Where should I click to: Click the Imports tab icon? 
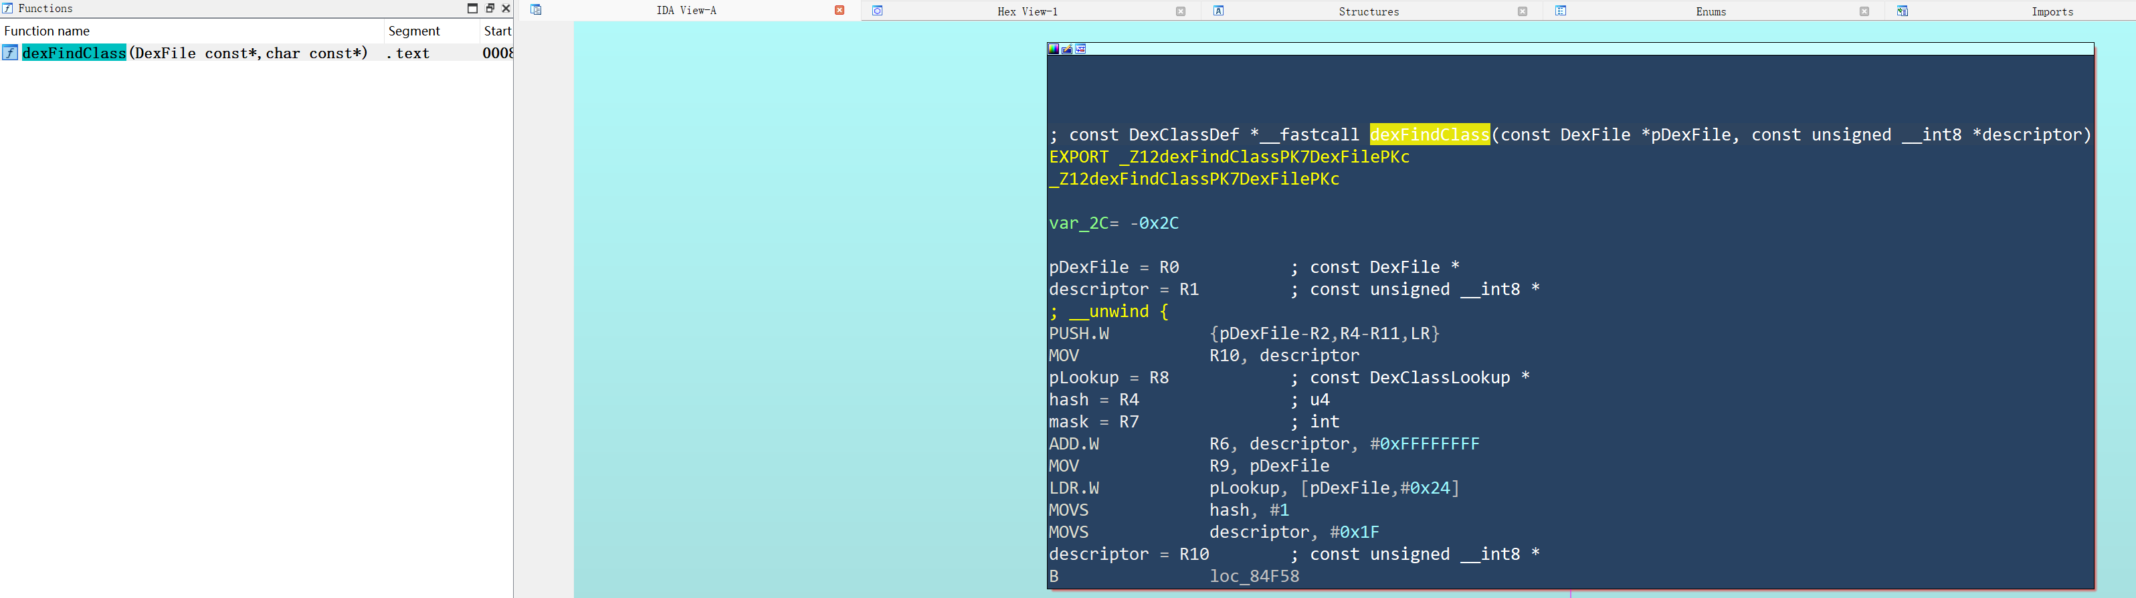coord(1902,11)
